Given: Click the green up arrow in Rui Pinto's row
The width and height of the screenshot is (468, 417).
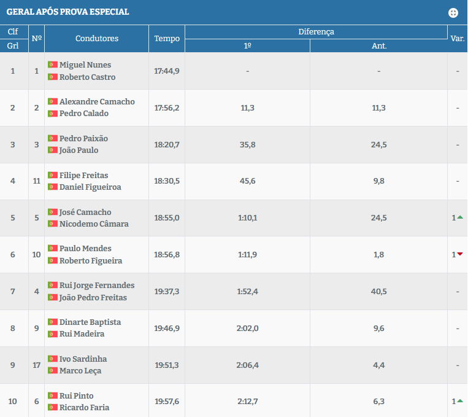Looking at the screenshot, I should point(460,401).
